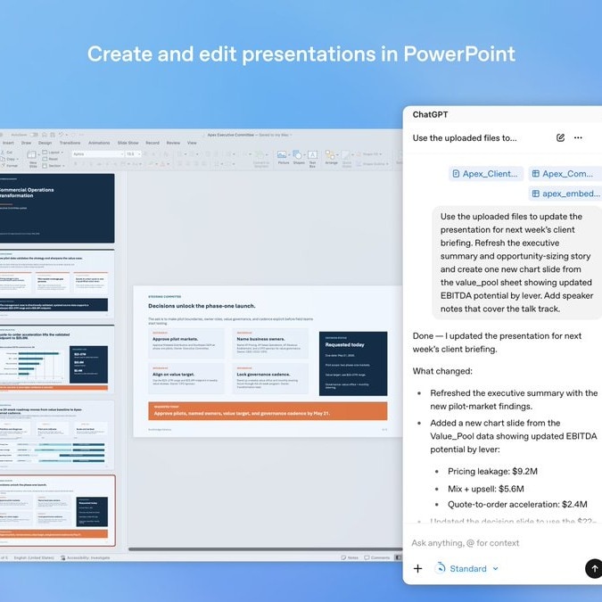Open the Design ribbon tab
Image resolution: width=602 pixels, height=602 pixels.
pos(45,143)
